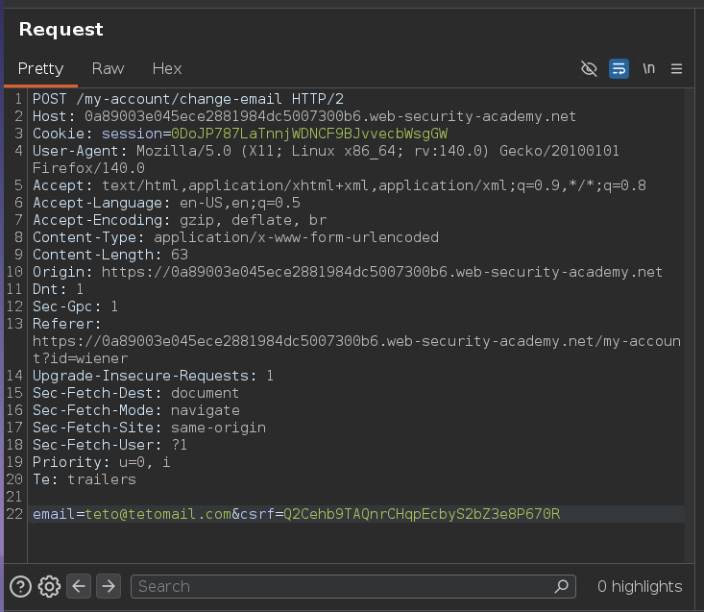Switch to the Raw tab
This screenshot has height=612, width=704.
point(108,69)
